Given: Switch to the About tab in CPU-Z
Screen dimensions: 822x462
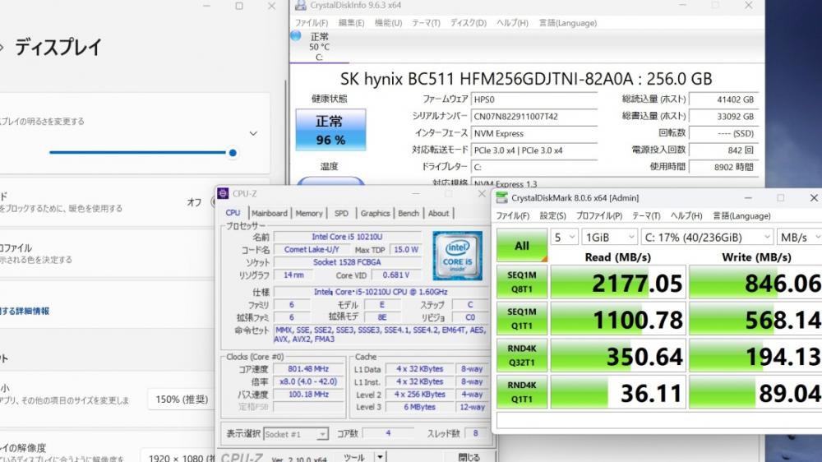Looking at the screenshot, I should coord(438,214).
